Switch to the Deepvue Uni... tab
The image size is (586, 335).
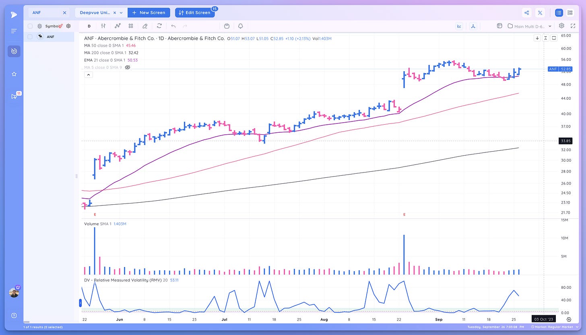(95, 13)
